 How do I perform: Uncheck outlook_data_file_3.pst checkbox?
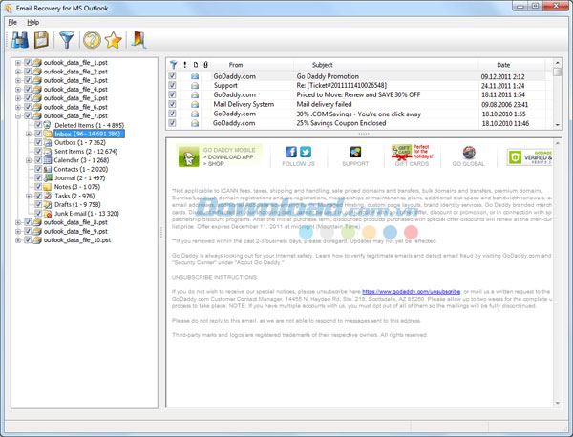(x=28, y=80)
